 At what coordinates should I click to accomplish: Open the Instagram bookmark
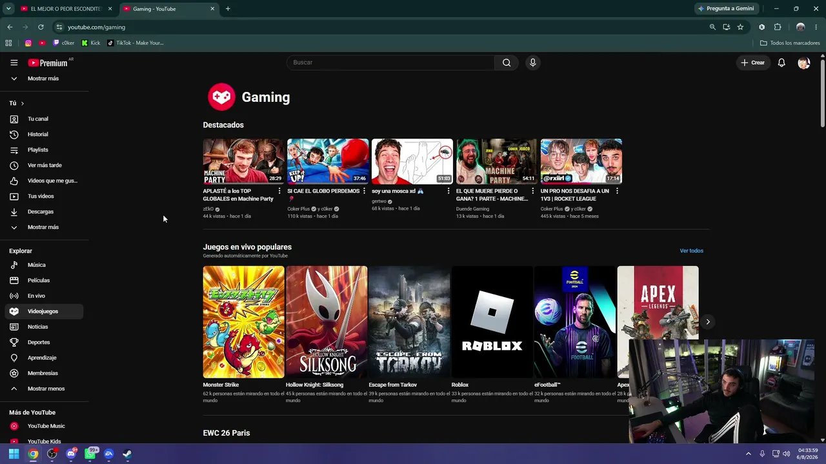point(28,43)
